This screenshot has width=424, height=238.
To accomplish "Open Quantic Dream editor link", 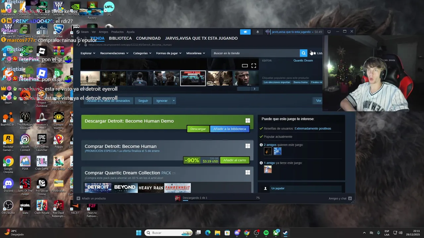I will point(303,60).
